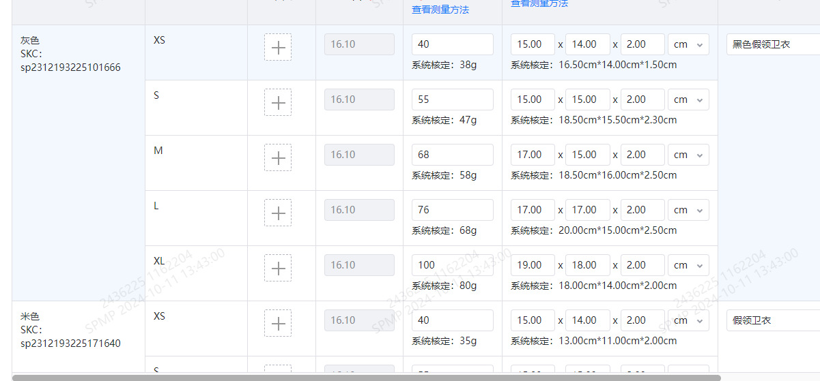This screenshot has height=381, width=820.
Task: Edit width 17.00 in gray L row
Action: [x=588, y=210]
